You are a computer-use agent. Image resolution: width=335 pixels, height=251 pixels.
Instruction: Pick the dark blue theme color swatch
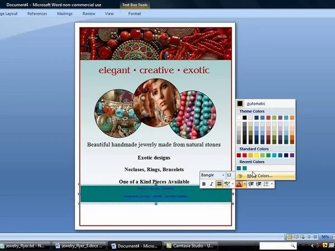pos(257,118)
